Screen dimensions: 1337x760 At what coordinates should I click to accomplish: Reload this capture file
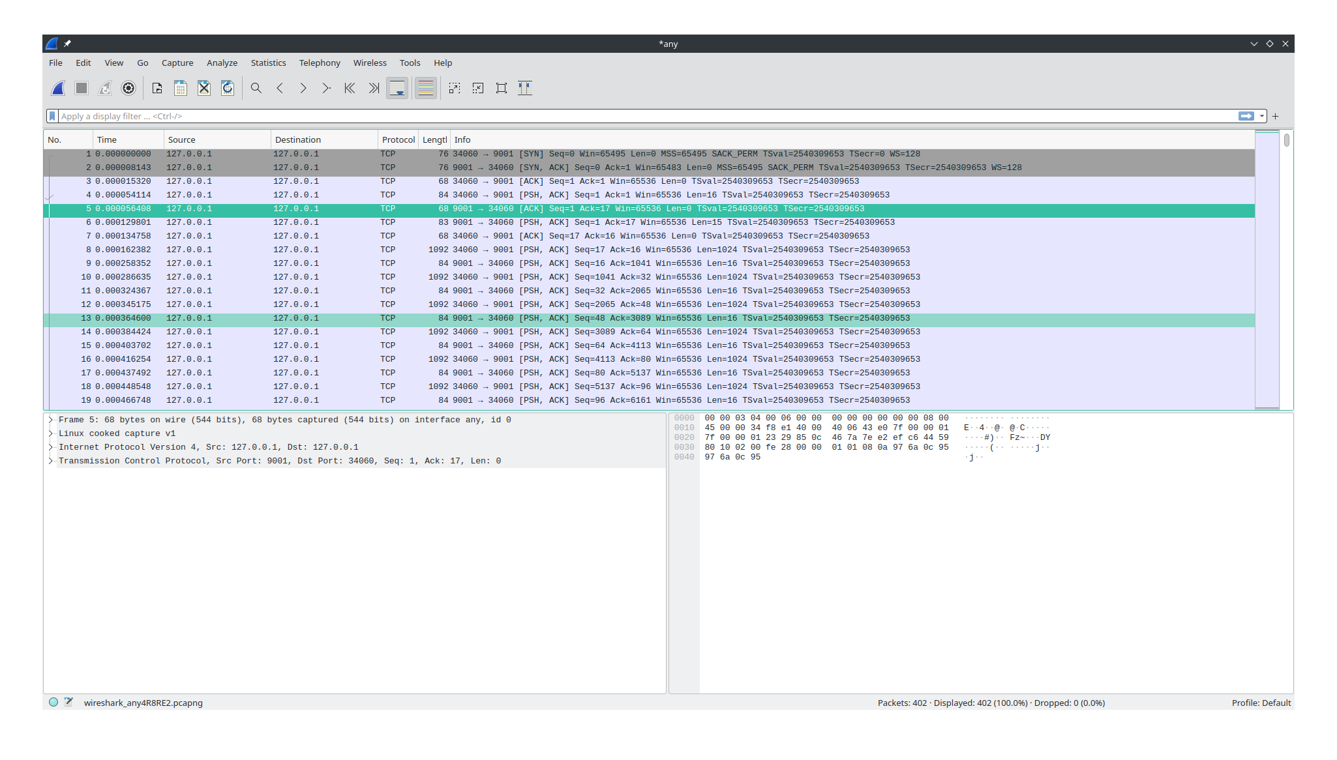pos(228,88)
